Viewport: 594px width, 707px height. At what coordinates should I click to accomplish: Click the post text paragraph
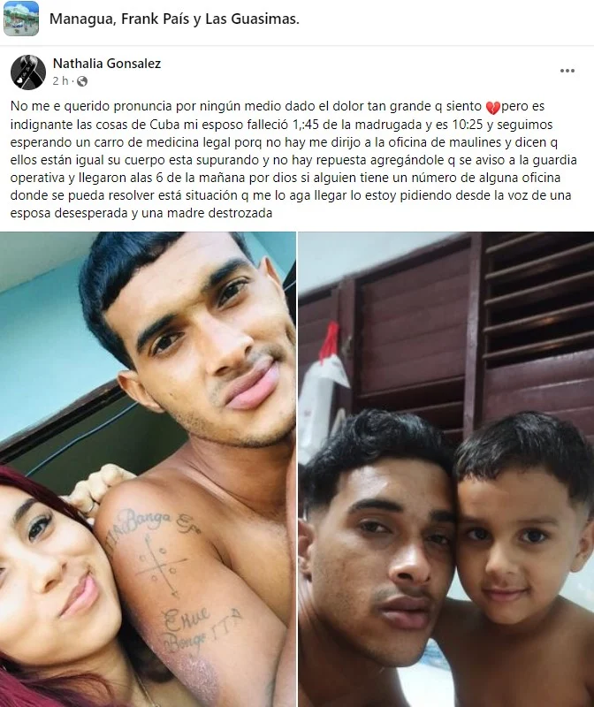coord(293,160)
